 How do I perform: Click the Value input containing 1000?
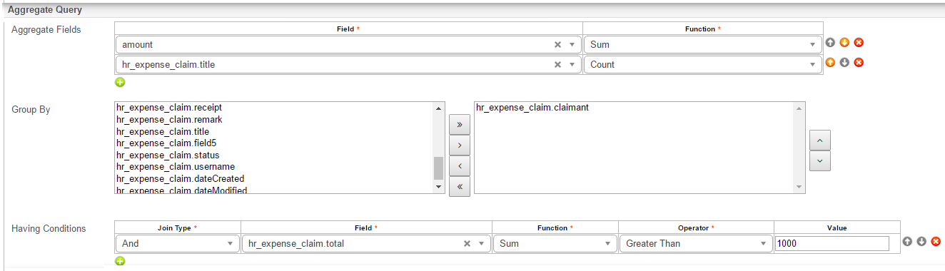pyautogui.click(x=832, y=243)
